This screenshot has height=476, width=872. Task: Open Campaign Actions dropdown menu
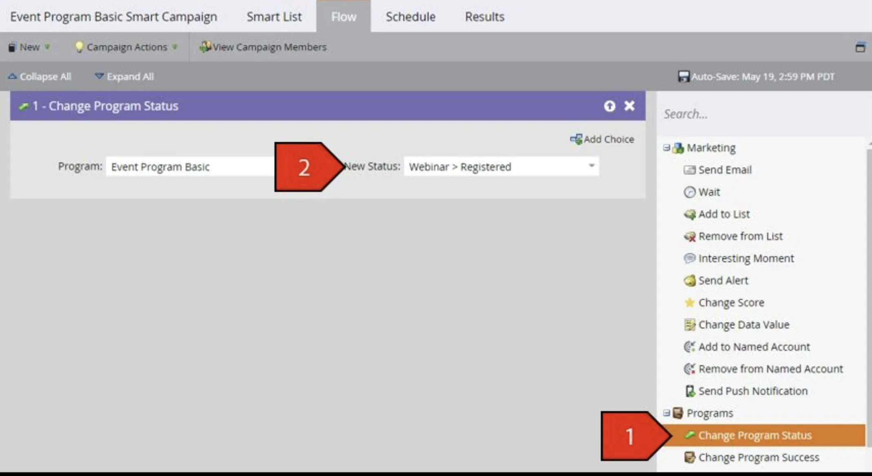pyautogui.click(x=127, y=47)
